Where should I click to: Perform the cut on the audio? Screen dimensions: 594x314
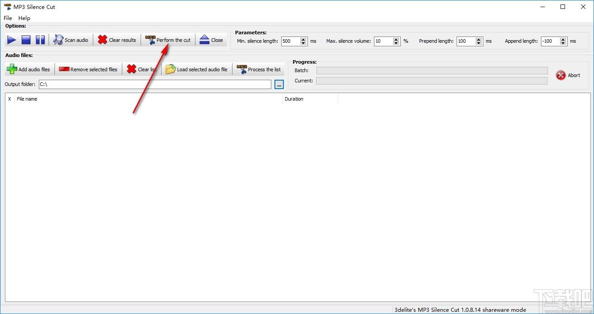coord(168,40)
